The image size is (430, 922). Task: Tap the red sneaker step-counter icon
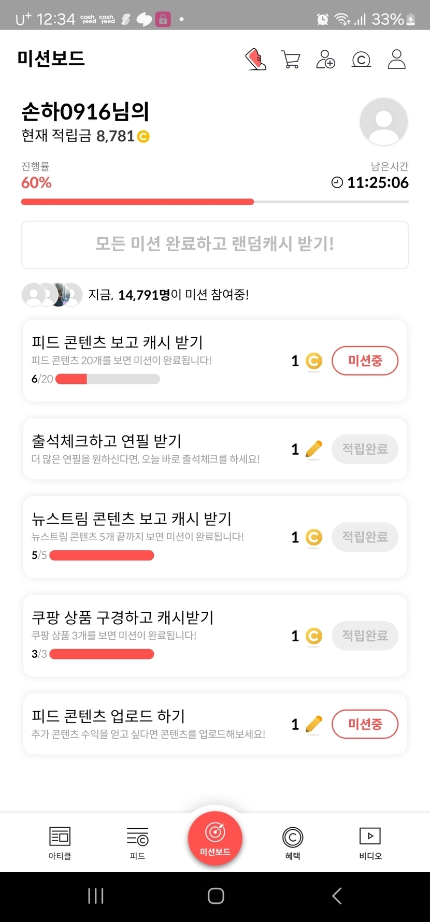click(x=255, y=60)
